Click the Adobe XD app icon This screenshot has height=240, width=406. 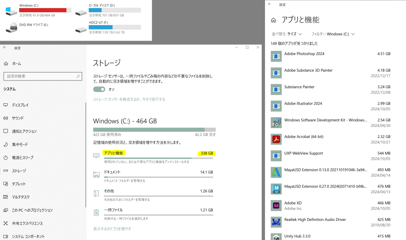tap(276, 205)
